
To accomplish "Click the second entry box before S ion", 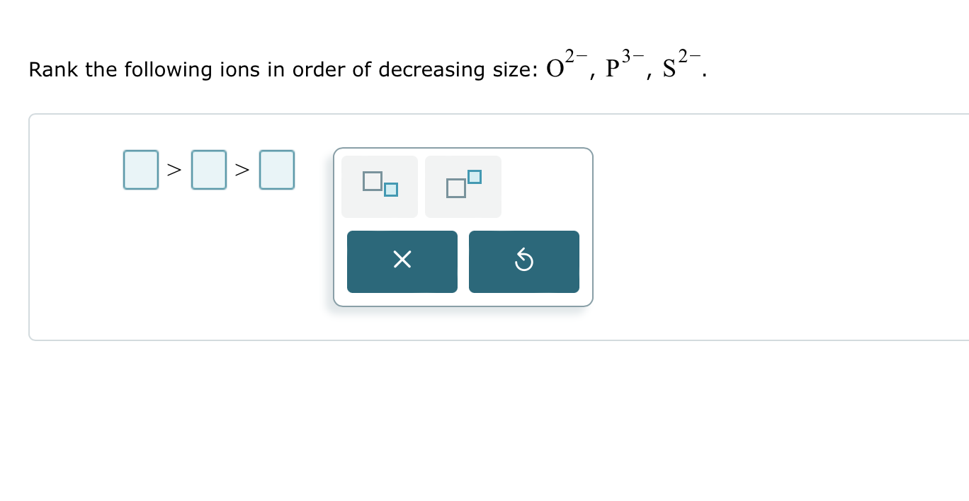I will click(x=209, y=169).
